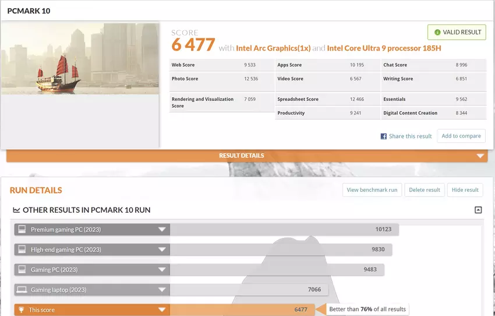
Task: Click the laptop icon beside Gaming laptop
Action: [x=22, y=290]
